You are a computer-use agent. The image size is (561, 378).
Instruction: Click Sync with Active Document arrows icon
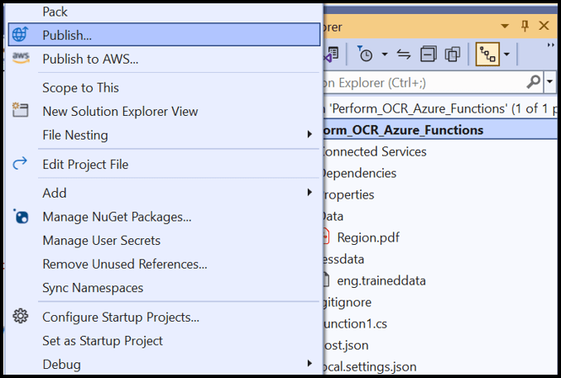[404, 55]
